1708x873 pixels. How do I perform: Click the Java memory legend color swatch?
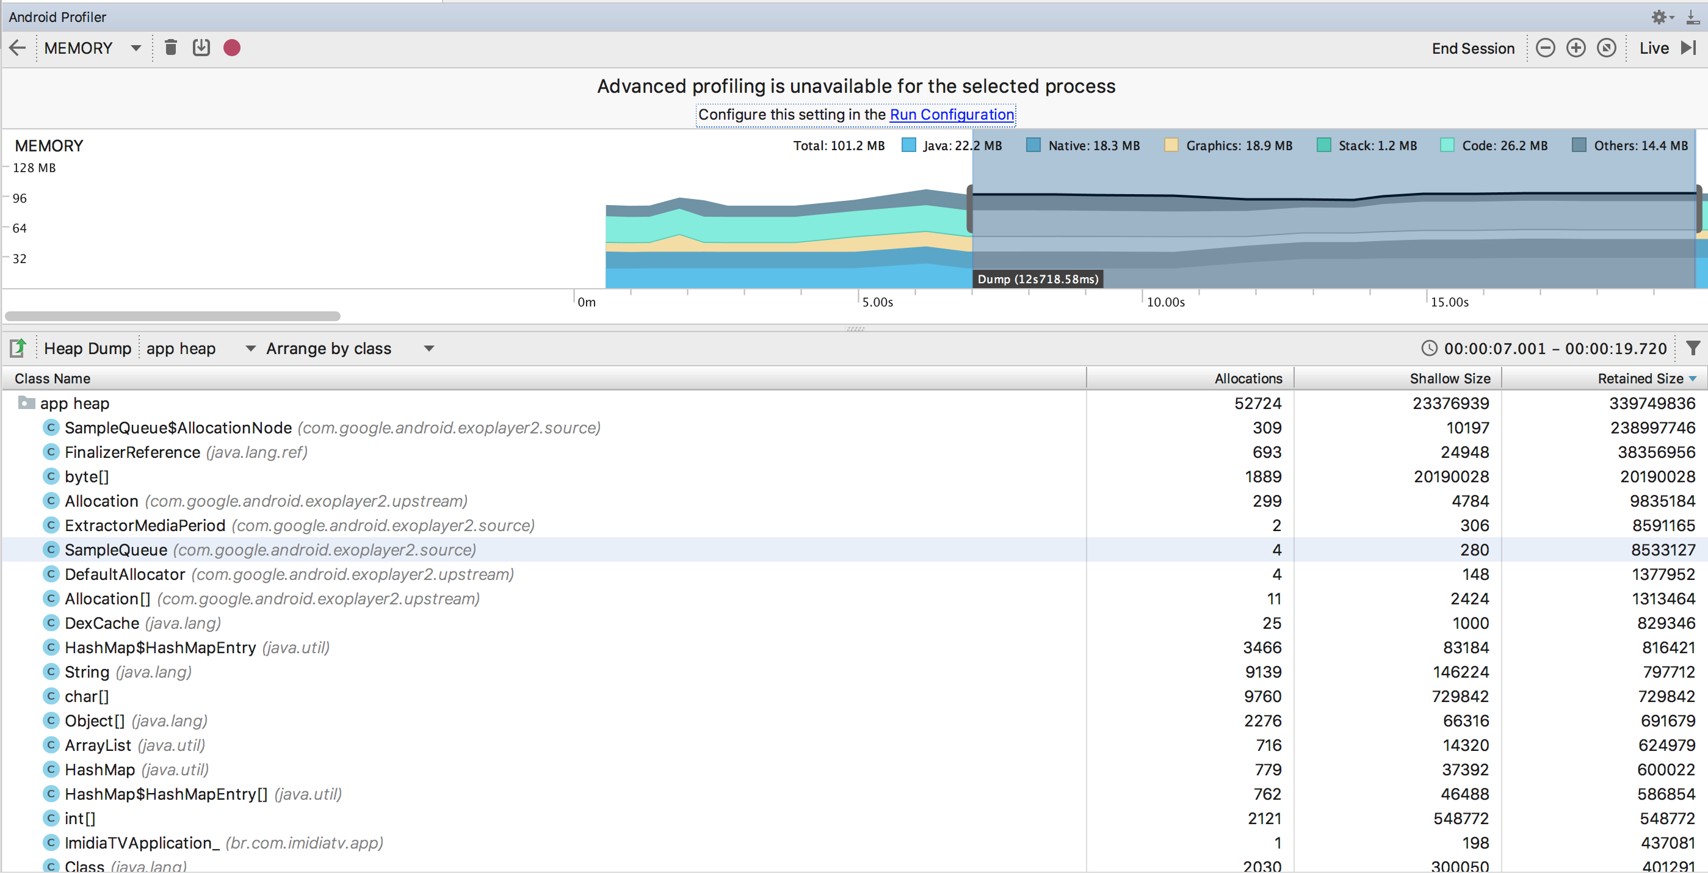coord(908,145)
